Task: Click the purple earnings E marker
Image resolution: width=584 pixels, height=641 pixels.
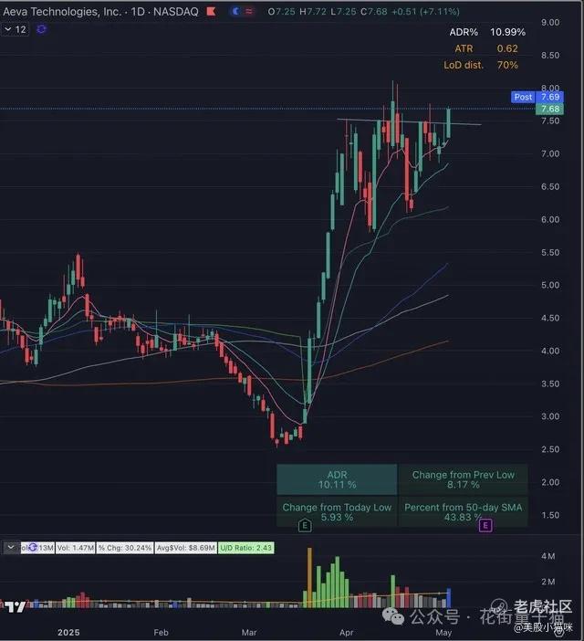Action: point(485,525)
